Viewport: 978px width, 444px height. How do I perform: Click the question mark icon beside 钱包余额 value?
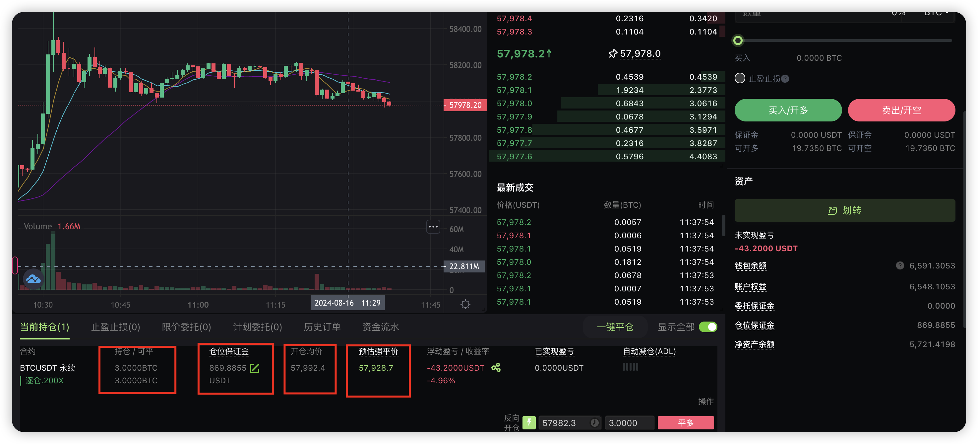(900, 265)
